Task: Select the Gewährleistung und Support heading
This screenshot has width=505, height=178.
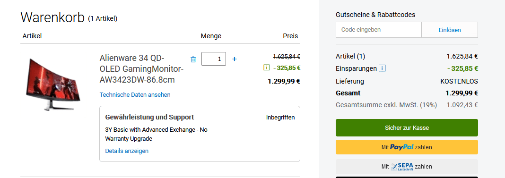Action: click(149, 117)
